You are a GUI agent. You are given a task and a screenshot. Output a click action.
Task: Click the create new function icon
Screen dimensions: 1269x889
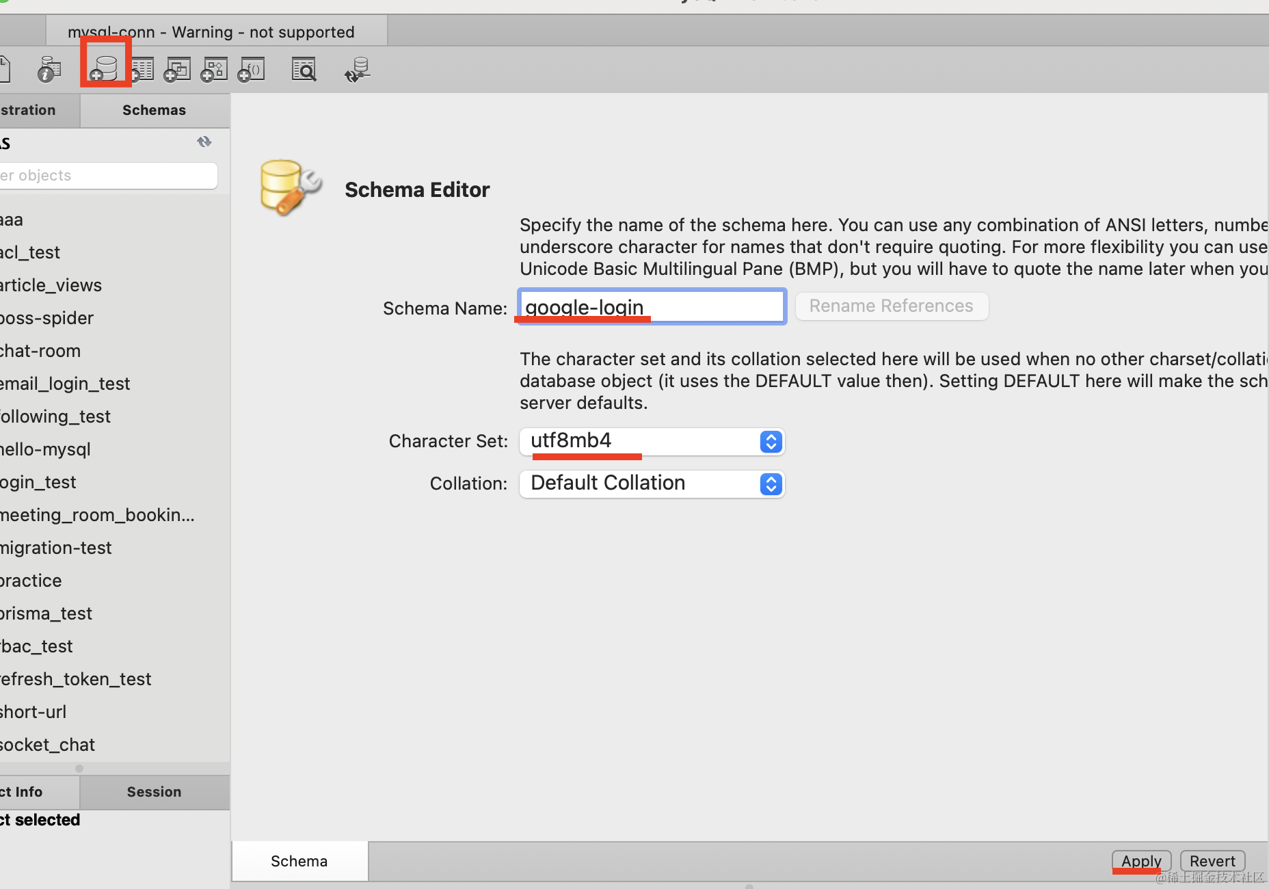[251, 69]
